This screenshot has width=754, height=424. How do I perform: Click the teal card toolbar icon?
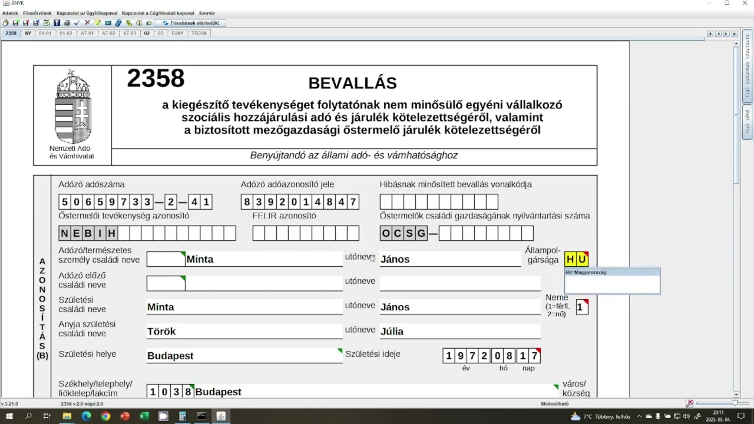pyautogui.click(x=108, y=23)
